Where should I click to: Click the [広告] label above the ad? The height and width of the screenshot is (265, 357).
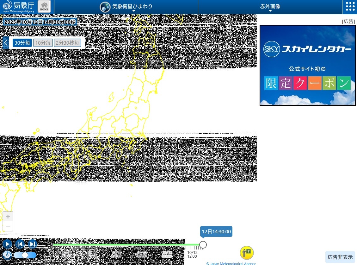tap(348, 22)
